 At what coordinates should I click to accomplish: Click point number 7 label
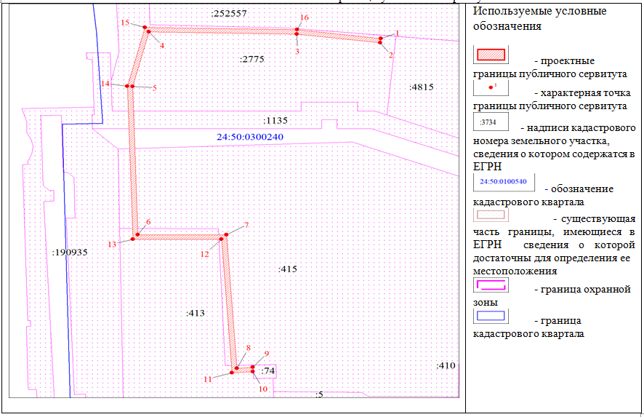click(x=246, y=225)
